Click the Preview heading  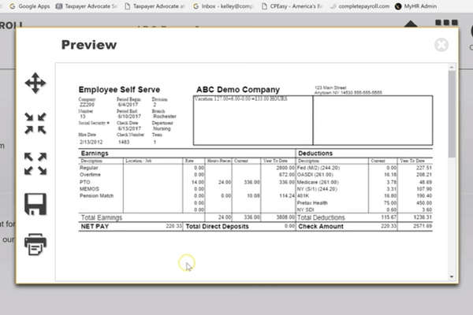point(89,45)
